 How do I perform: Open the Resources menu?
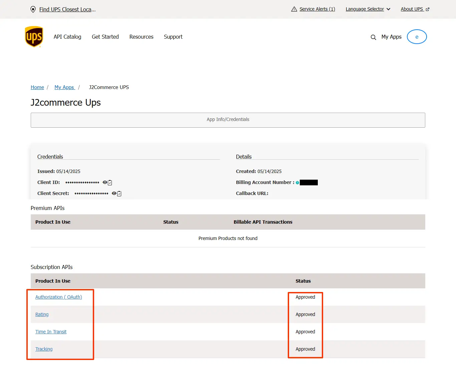click(141, 37)
